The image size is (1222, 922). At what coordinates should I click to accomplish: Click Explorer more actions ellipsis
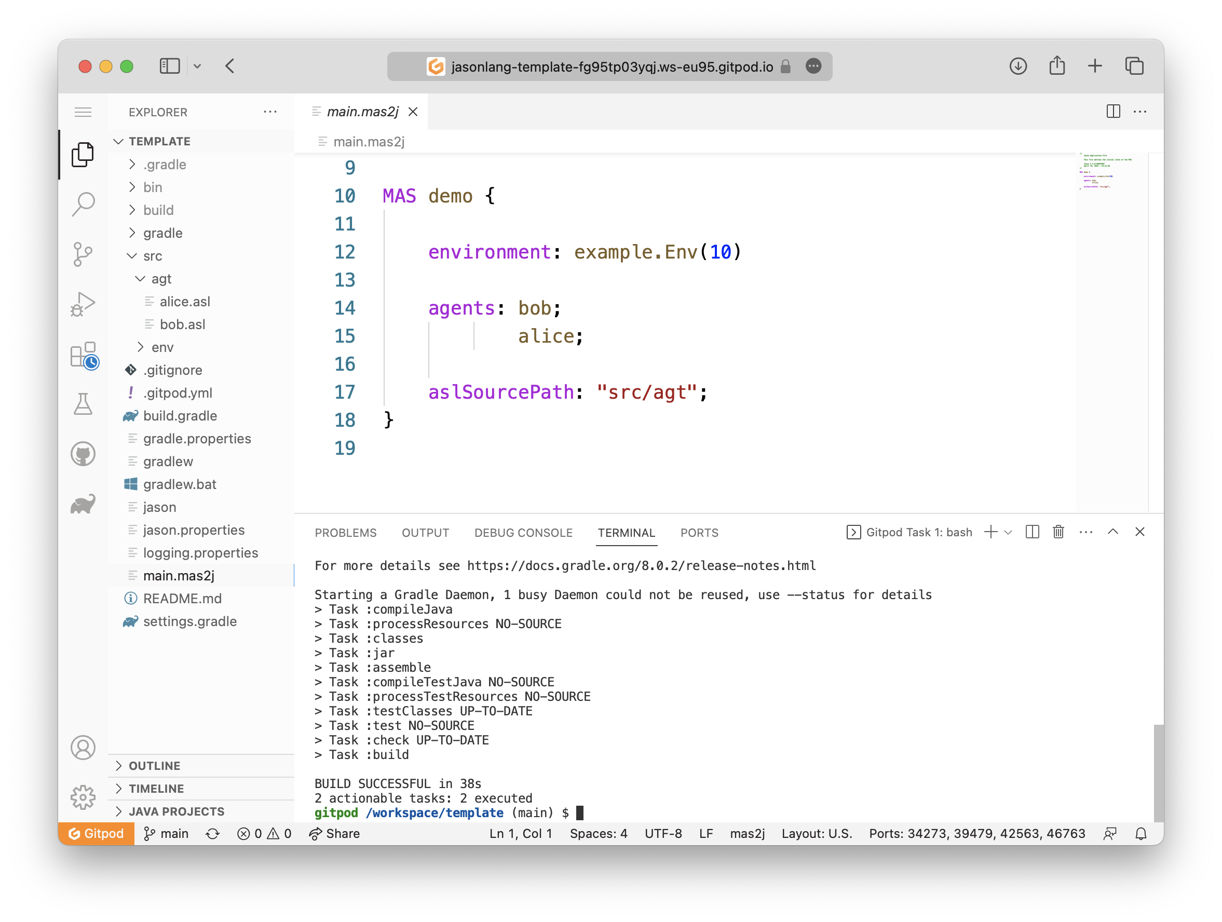coord(270,112)
